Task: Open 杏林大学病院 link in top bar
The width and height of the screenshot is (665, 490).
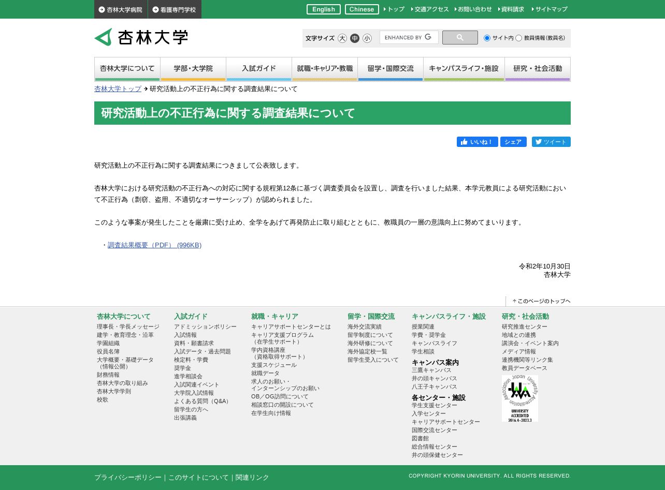Action: pyautogui.click(x=121, y=9)
